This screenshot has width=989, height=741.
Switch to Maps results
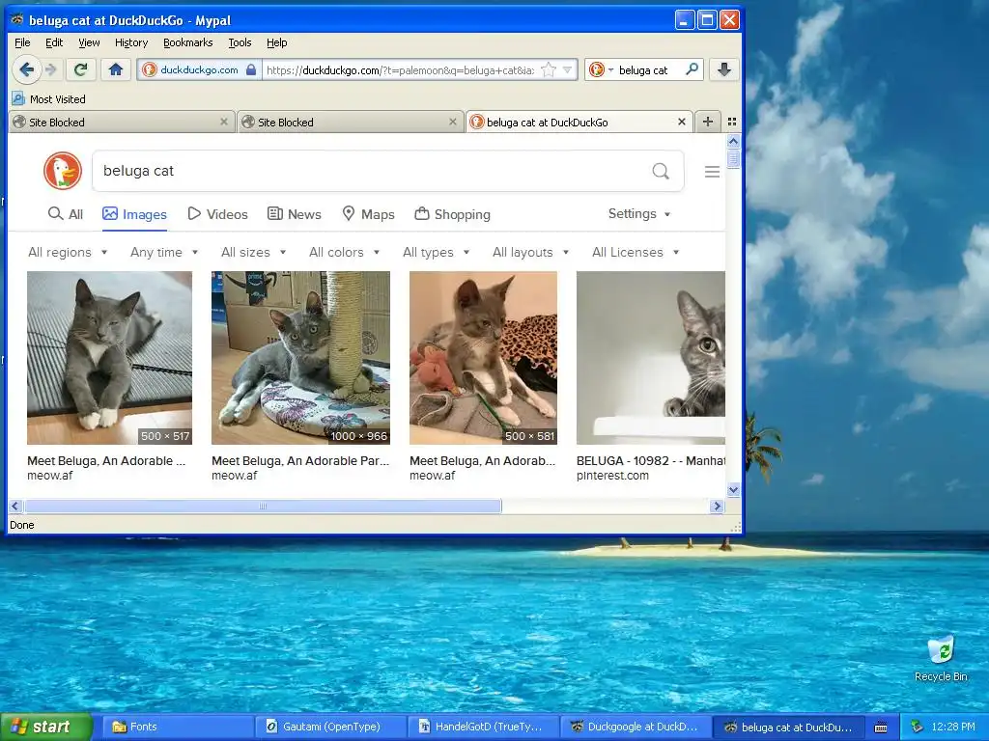pyautogui.click(x=368, y=214)
